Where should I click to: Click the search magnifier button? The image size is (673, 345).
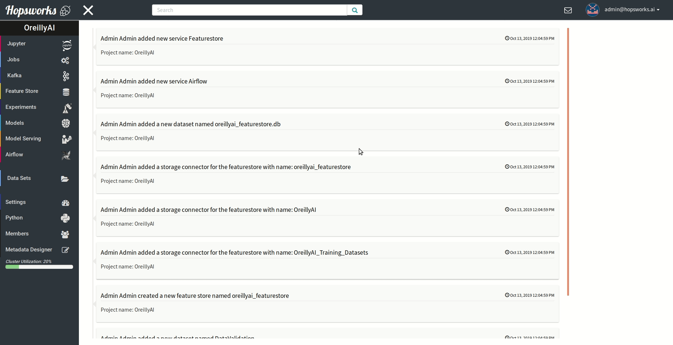[354, 10]
